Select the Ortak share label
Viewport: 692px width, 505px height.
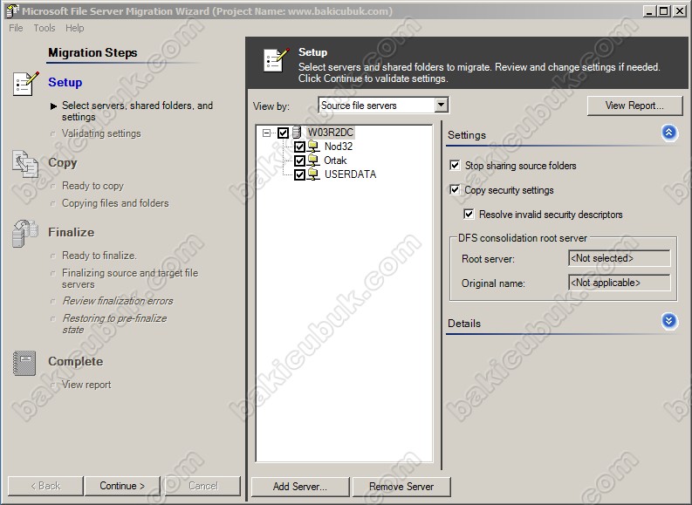tap(335, 160)
